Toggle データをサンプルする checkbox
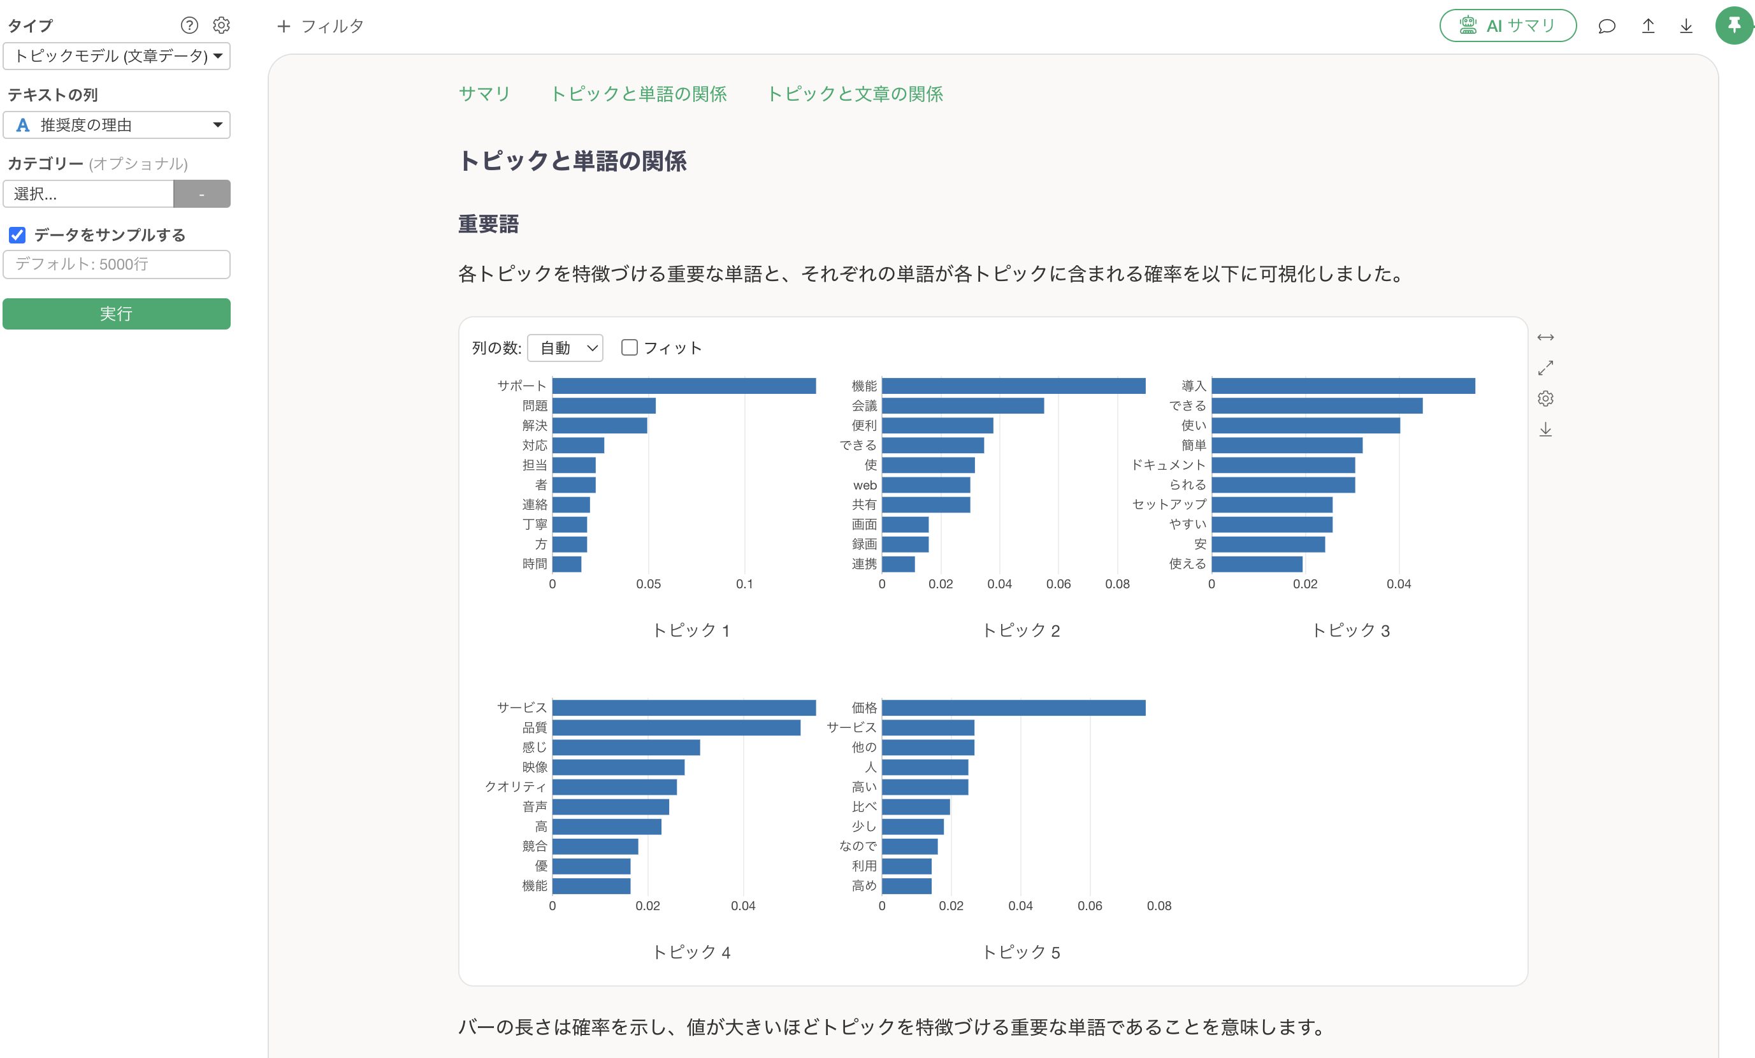 coord(17,235)
